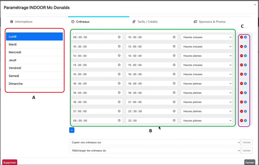
Task: Delete the slot starting at 19:30:00
Action: coord(242,102)
